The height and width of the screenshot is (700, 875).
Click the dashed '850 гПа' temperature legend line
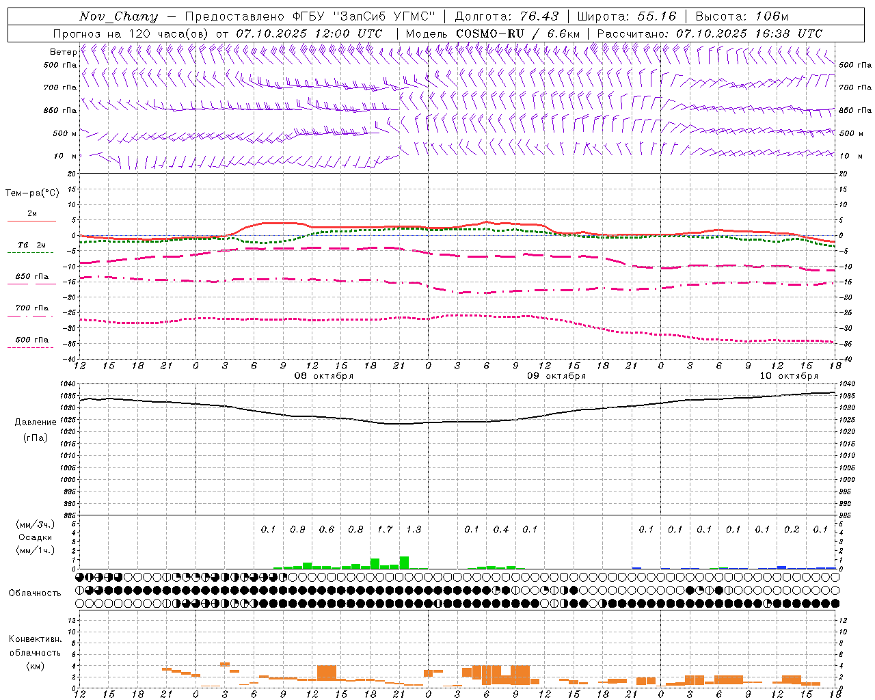pos(31,283)
